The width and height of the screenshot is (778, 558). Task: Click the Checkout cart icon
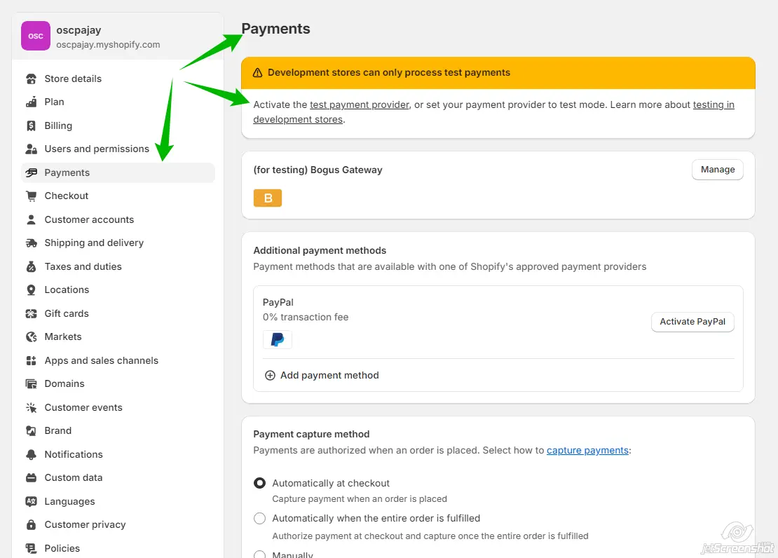tap(31, 196)
